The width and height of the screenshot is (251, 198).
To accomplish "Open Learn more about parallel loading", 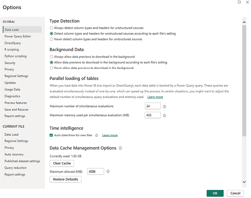I will tap(155, 96).
